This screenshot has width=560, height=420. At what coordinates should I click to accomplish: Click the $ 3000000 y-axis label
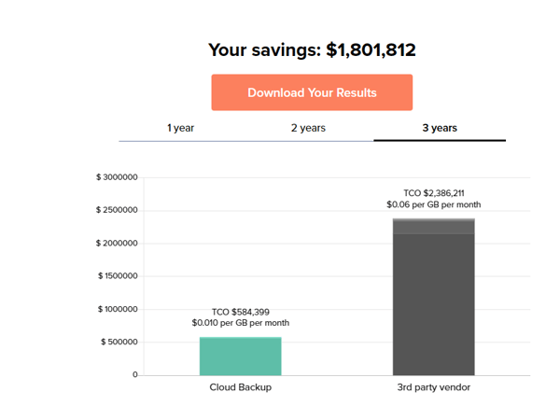coord(117,177)
